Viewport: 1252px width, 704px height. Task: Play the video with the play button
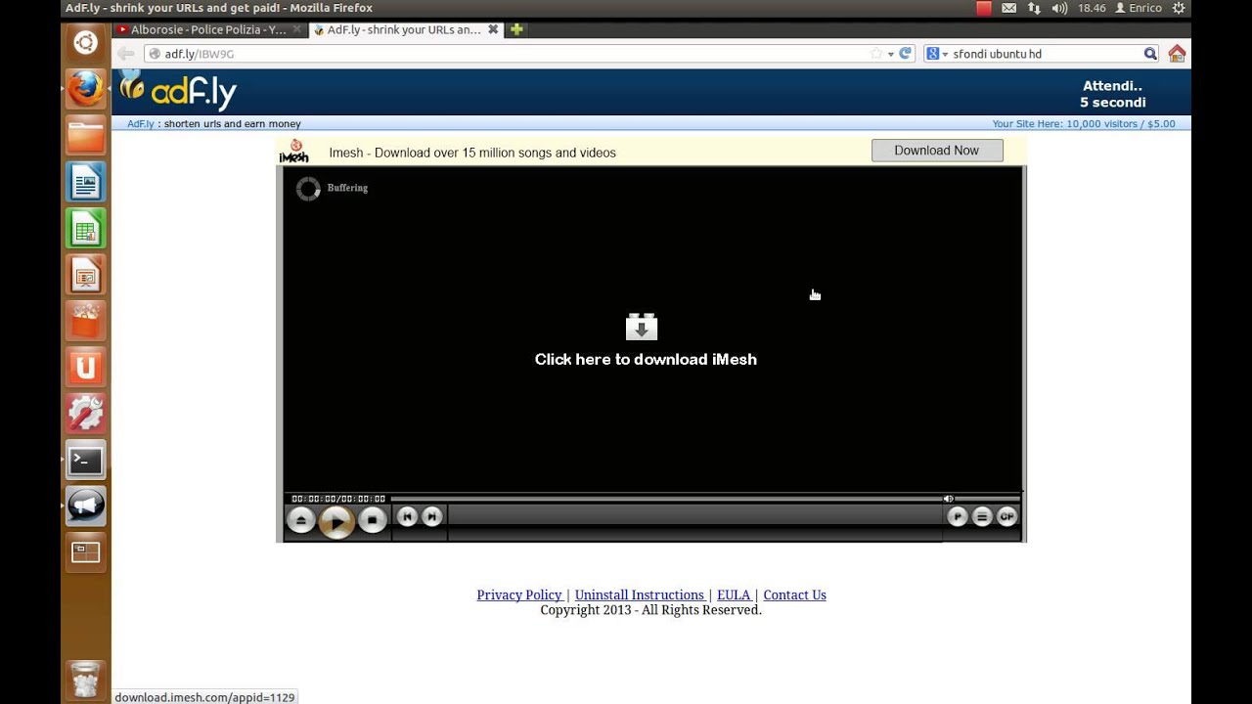point(336,522)
